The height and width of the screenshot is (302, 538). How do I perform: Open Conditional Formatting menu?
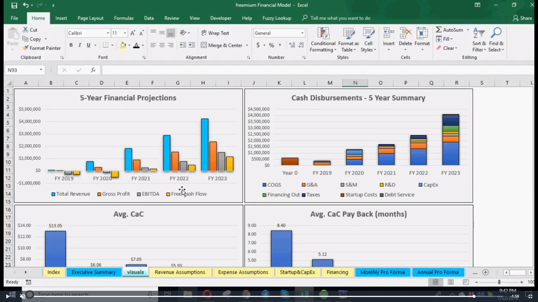pyautogui.click(x=323, y=40)
